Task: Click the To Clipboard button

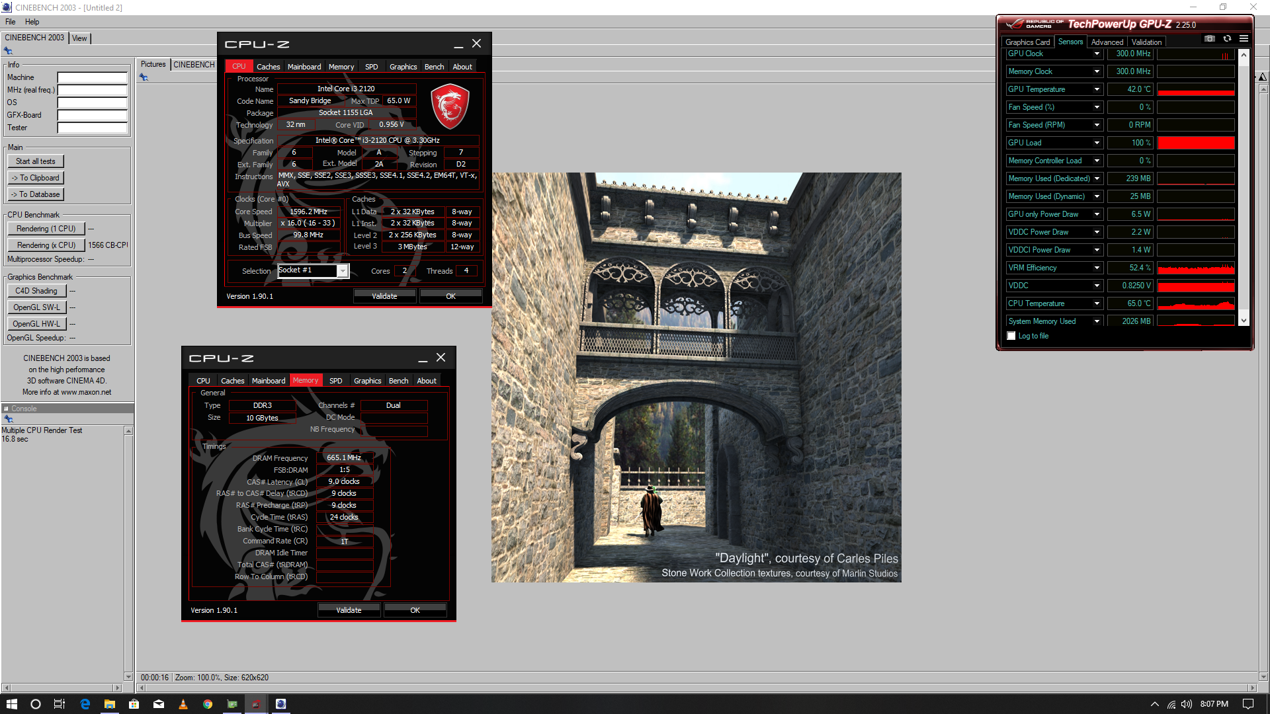Action: click(36, 178)
